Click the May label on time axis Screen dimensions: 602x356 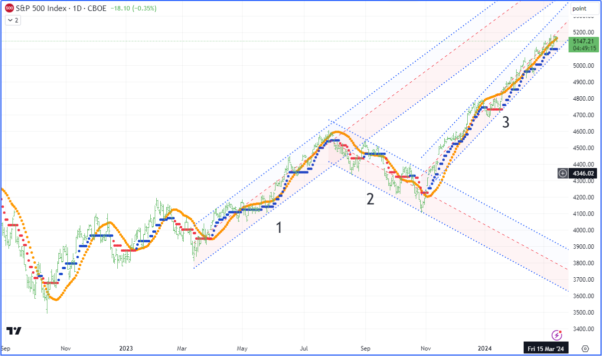pyautogui.click(x=242, y=349)
